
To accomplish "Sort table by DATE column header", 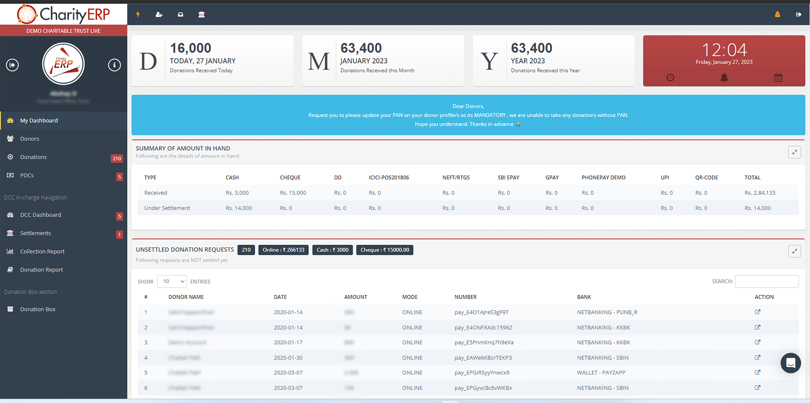I will pyautogui.click(x=280, y=297).
